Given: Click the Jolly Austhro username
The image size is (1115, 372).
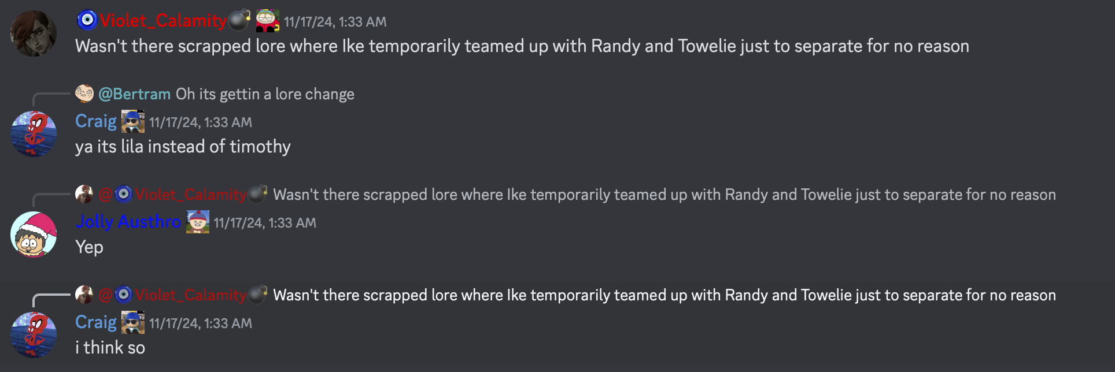Looking at the screenshot, I should click(x=128, y=222).
